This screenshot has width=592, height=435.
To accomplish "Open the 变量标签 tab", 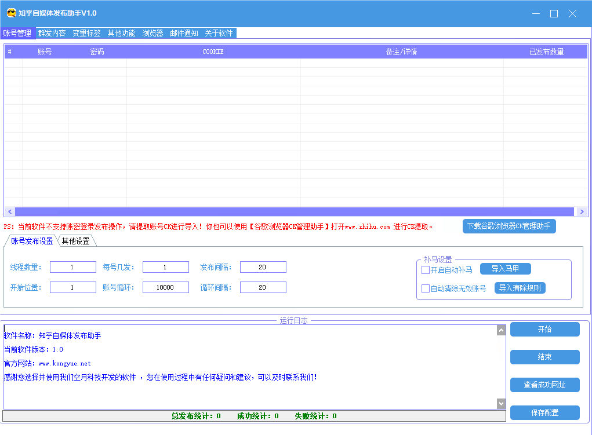I will 87,33.
